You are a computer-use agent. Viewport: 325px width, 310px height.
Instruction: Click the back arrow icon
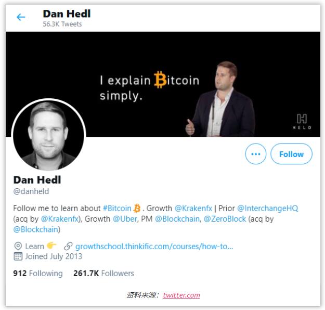click(x=21, y=17)
